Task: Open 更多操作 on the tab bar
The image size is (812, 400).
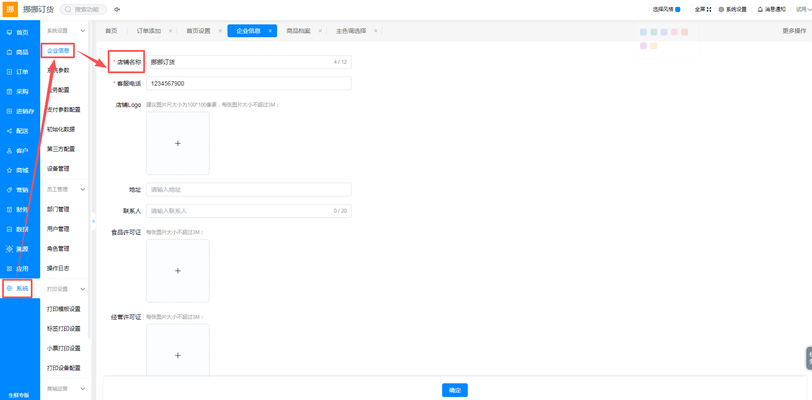Action: pos(794,31)
